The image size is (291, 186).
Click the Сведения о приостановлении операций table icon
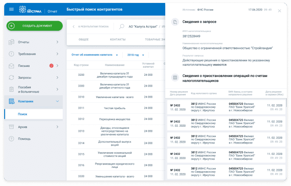pyautogui.click(x=175, y=77)
